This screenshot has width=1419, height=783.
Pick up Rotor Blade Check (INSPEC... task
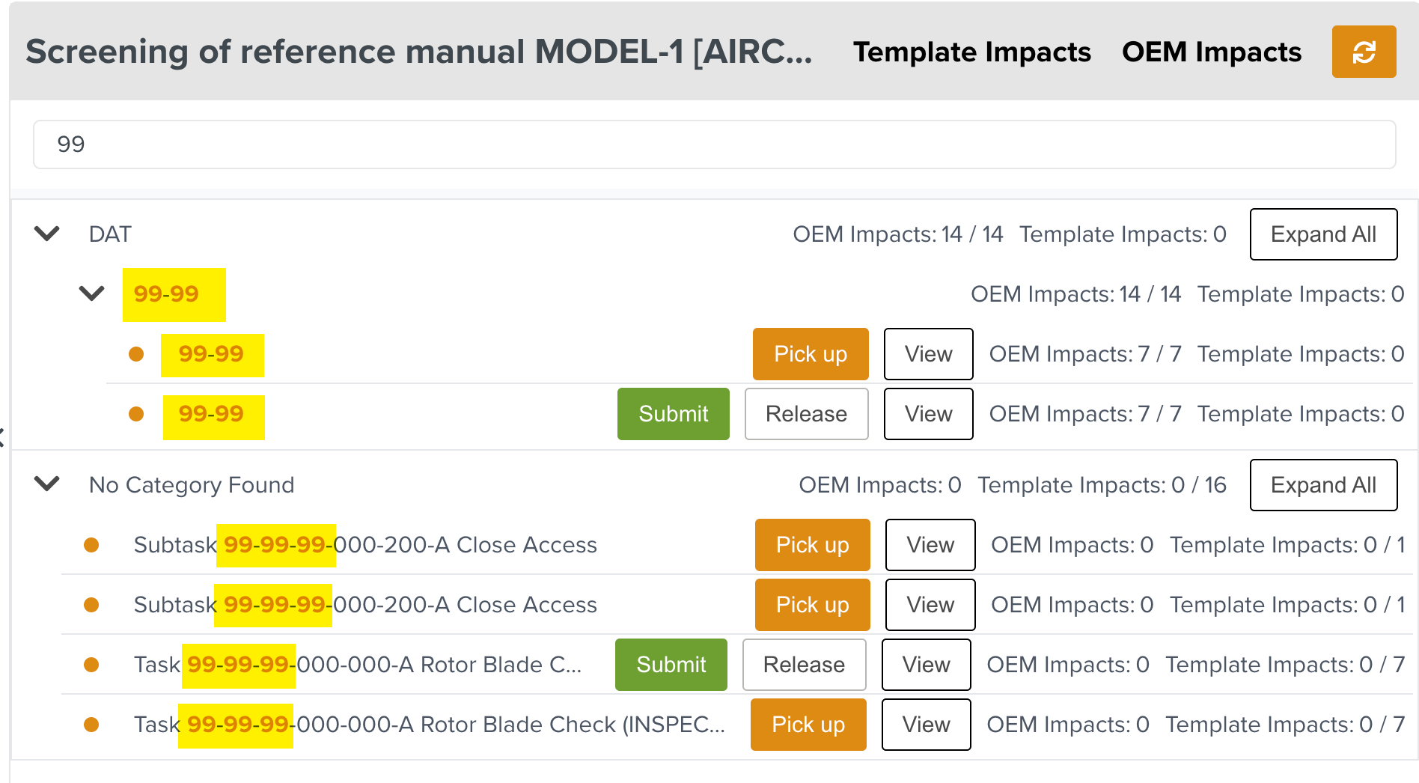click(x=808, y=725)
